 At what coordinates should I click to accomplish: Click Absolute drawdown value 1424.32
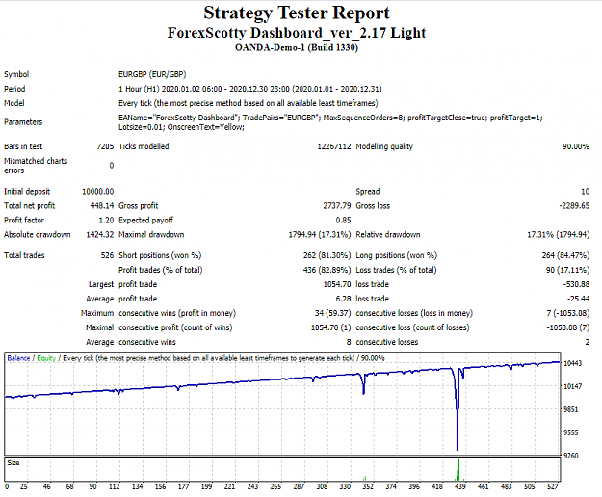[x=100, y=234]
